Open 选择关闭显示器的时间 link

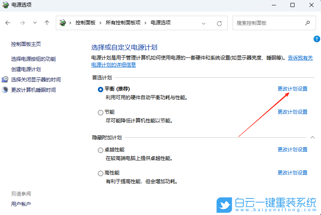[36, 79]
